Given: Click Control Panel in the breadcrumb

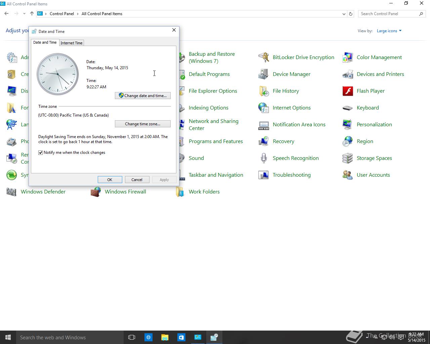Looking at the screenshot, I should pyautogui.click(x=62, y=14).
